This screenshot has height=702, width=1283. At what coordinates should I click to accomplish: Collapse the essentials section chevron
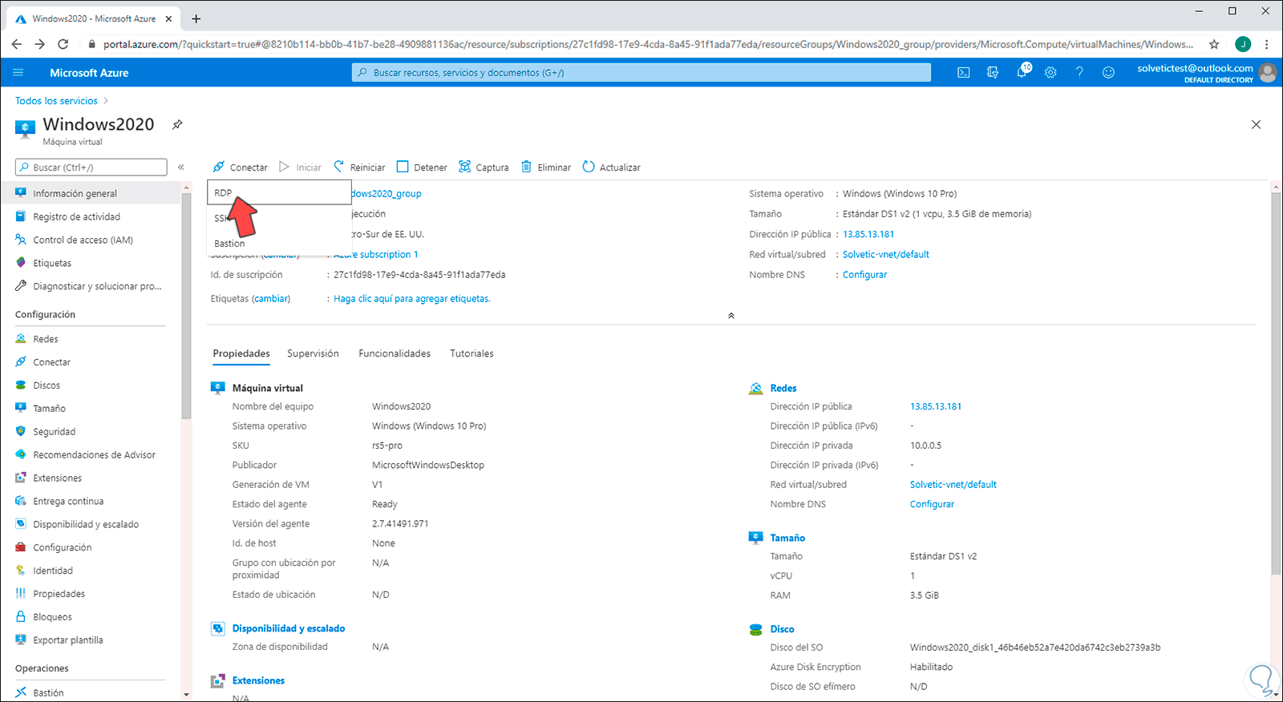coord(731,316)
